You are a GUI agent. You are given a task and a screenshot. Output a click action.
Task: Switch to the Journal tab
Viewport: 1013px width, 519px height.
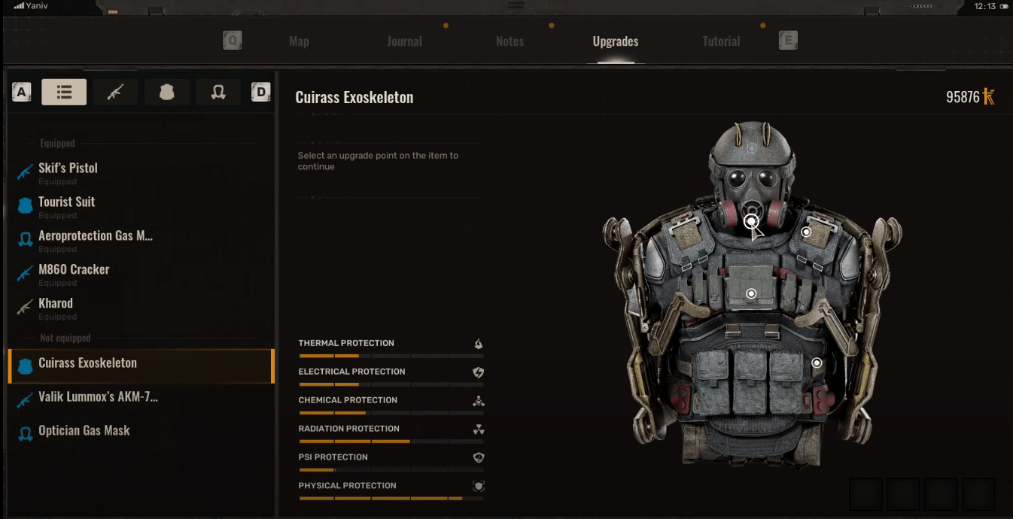point(404,41)
